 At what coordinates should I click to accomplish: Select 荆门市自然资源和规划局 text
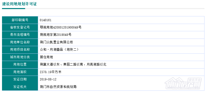(58, 87)
